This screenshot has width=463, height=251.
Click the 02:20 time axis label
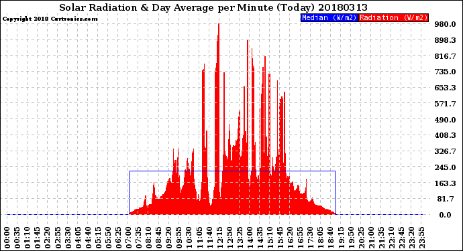pos(48,238)
